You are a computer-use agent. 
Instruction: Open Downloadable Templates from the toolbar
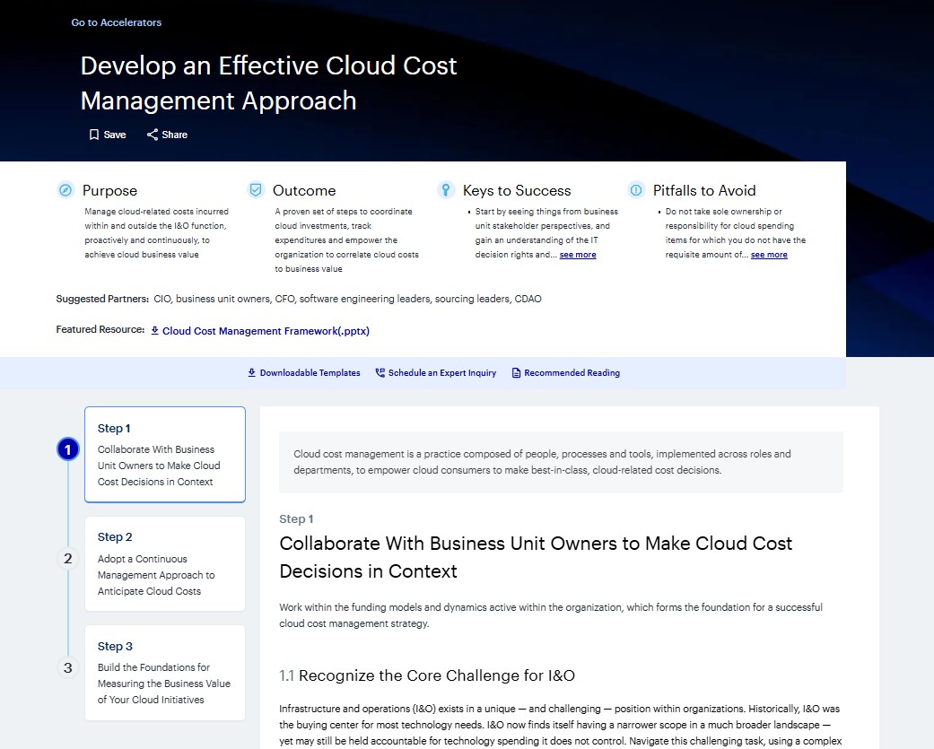point(310,372)
